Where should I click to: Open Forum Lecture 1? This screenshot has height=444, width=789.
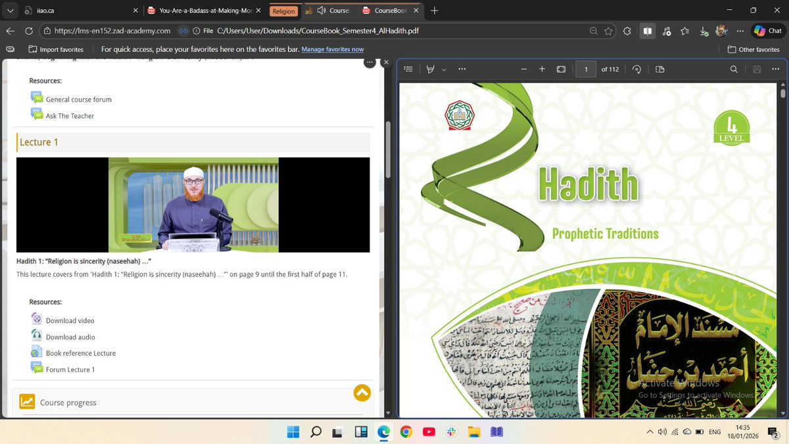[70, 370]
